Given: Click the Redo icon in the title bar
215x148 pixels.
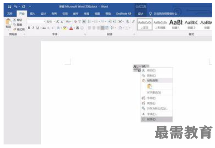Looking at the screenshot, I should click(24, 7).
